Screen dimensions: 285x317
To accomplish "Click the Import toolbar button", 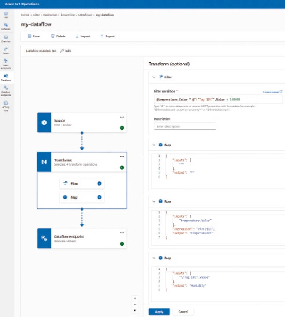I will [x=83, y=36].
